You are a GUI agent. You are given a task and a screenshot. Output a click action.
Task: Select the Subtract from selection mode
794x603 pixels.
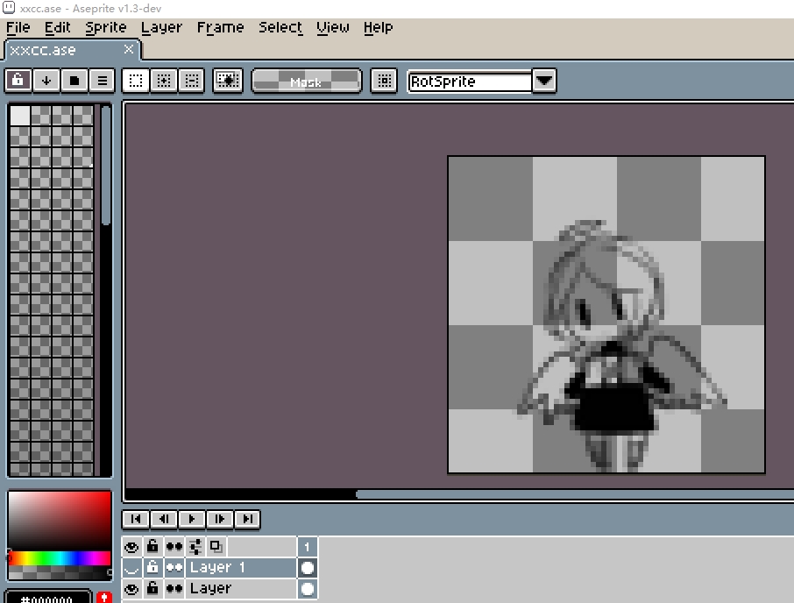[x=191, y=81]
